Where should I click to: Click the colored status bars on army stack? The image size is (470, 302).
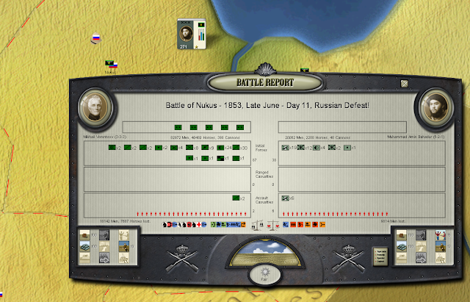point(201,35)
